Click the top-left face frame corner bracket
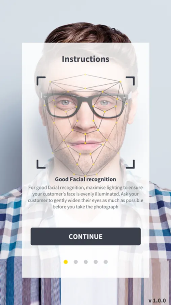 tap(41, 81)
